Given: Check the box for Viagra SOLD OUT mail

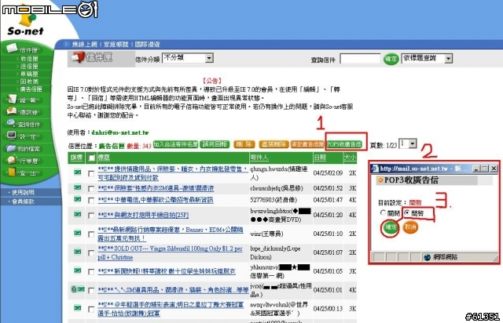Looking at the screenshot, I should click(x=91, y=253).
